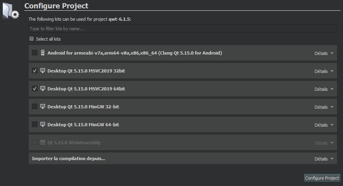Image resolution: width=343 pixels, height=186 pixels.
Task: Click the monitor icon for MSVC2019 64bit
Action: tap(43, 88)
